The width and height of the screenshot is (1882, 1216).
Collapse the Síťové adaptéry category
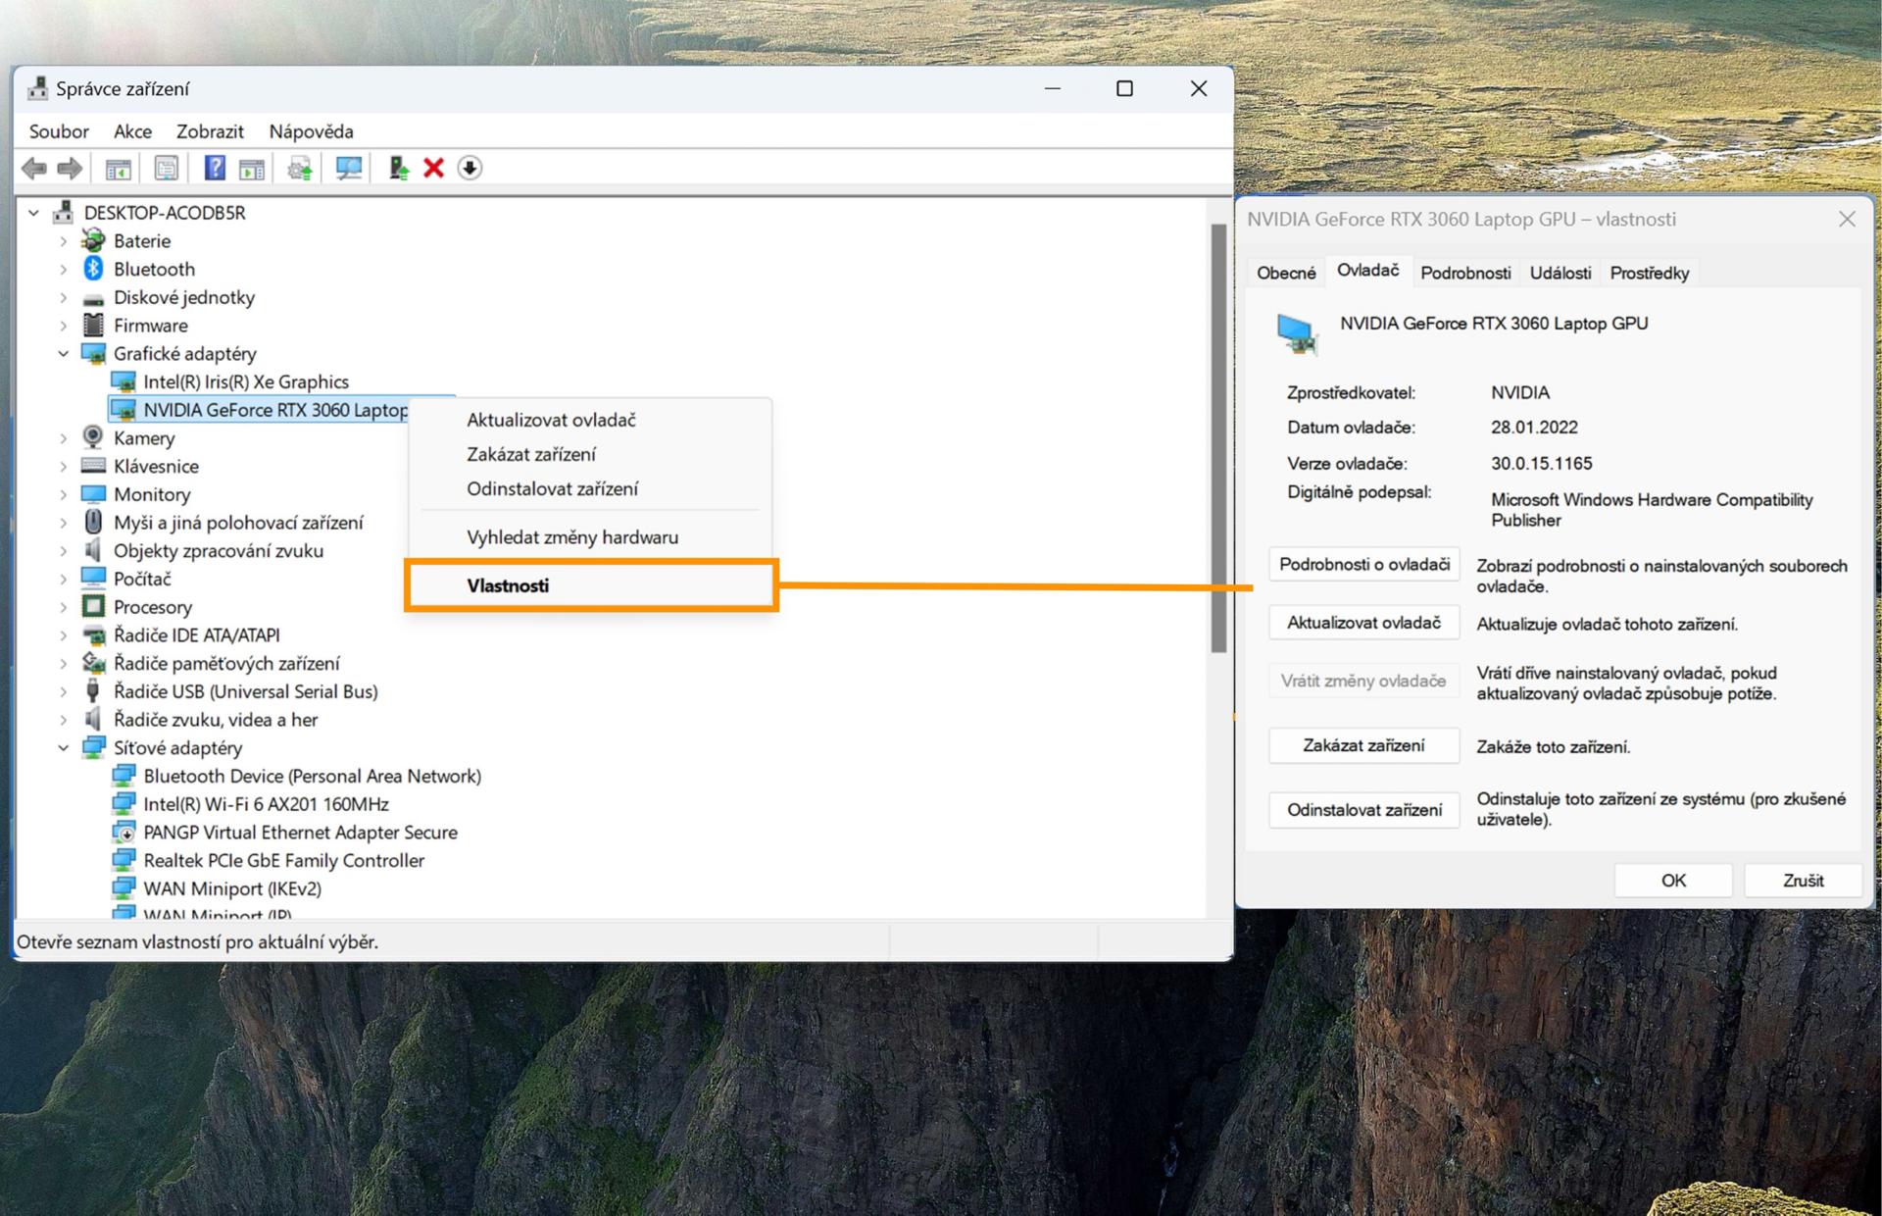(64, 748)
